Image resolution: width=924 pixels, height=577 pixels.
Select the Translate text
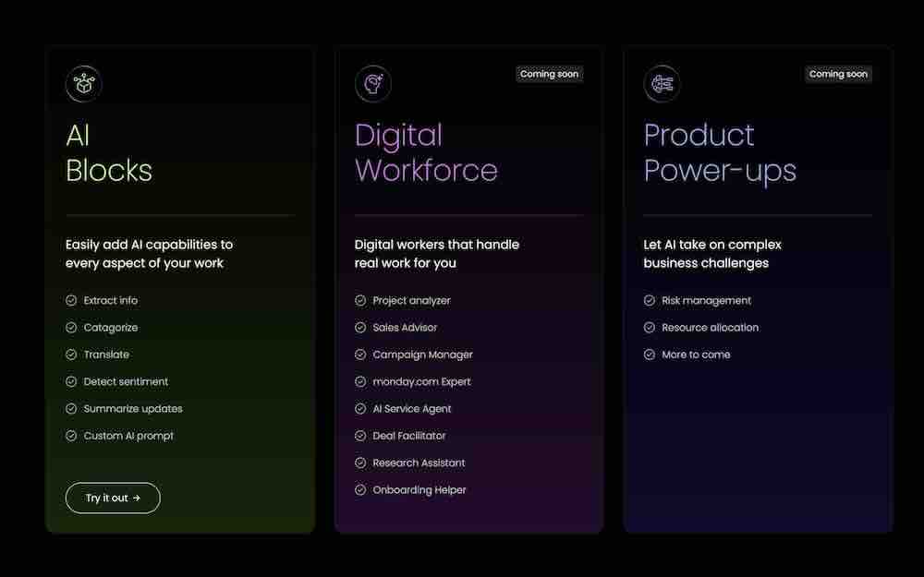(x=106, y=355)
